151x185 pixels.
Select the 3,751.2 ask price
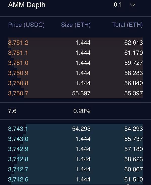click(18, 43)
